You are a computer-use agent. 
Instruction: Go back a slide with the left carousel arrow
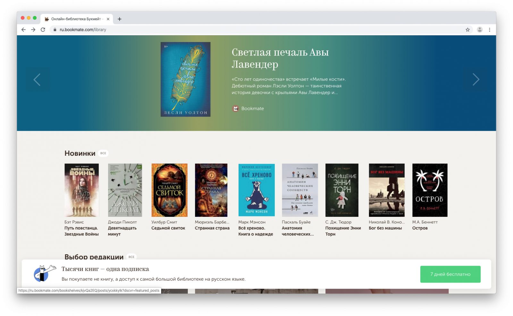coord(37,79)
